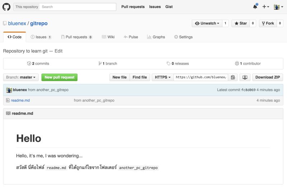This screenshot has width=287, height=187.
Task: Open the plus create-new dropdown
Action: click(265, 7)
